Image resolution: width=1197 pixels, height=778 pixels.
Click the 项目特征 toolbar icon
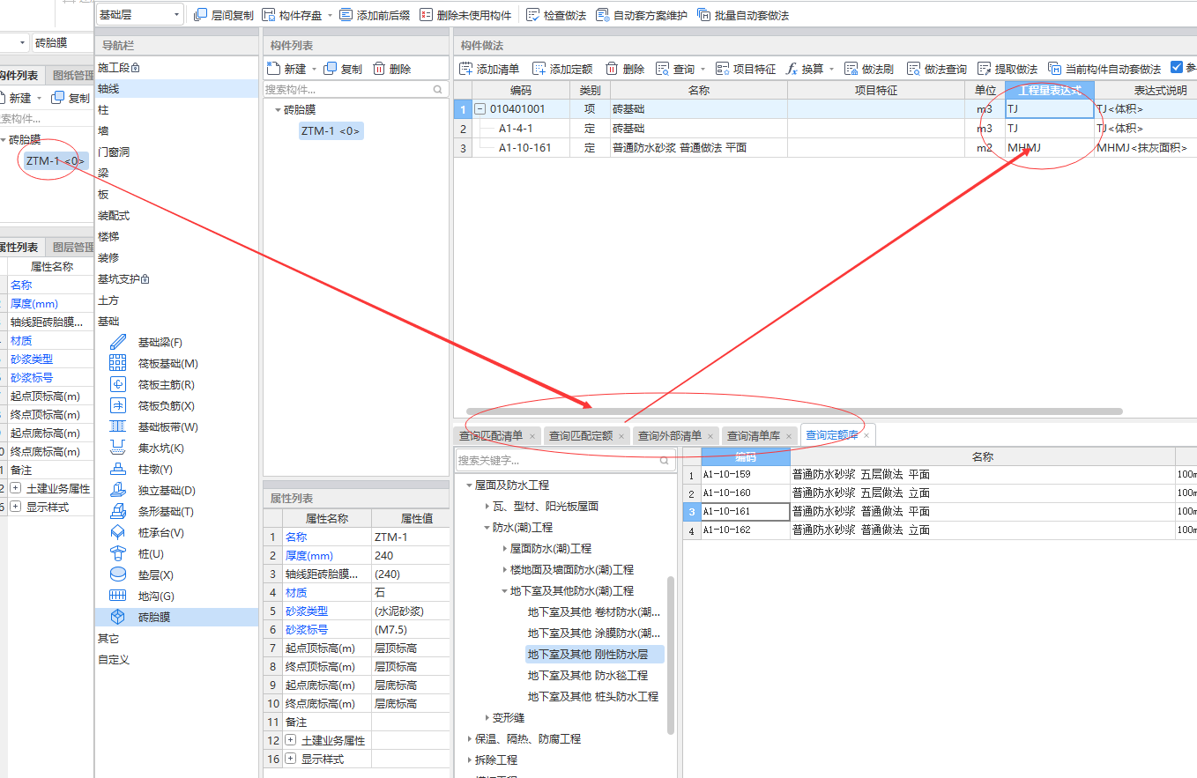[723, 69]
